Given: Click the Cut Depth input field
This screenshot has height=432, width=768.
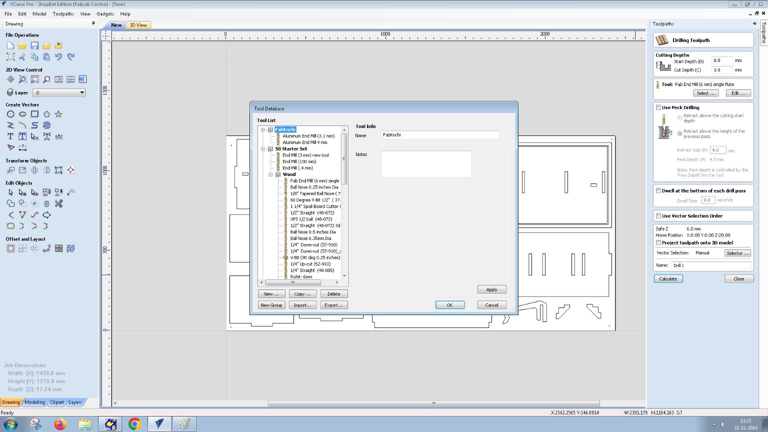Looking at the screenshot, I should pyautogui.click(x=722, y=70).
